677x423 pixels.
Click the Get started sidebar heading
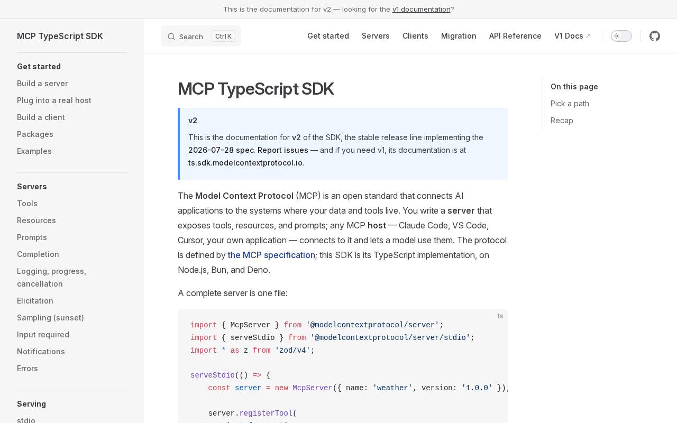pos(39,67)
